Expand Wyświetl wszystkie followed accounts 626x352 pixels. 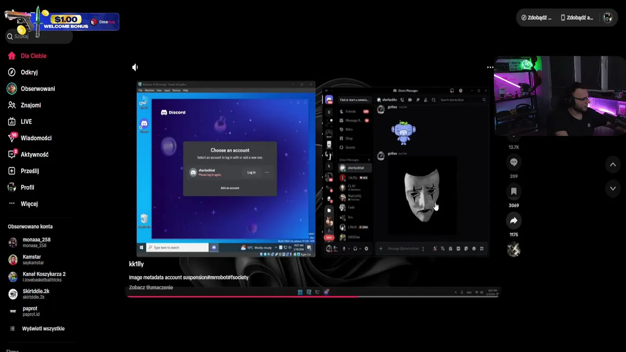pos(37,329)
